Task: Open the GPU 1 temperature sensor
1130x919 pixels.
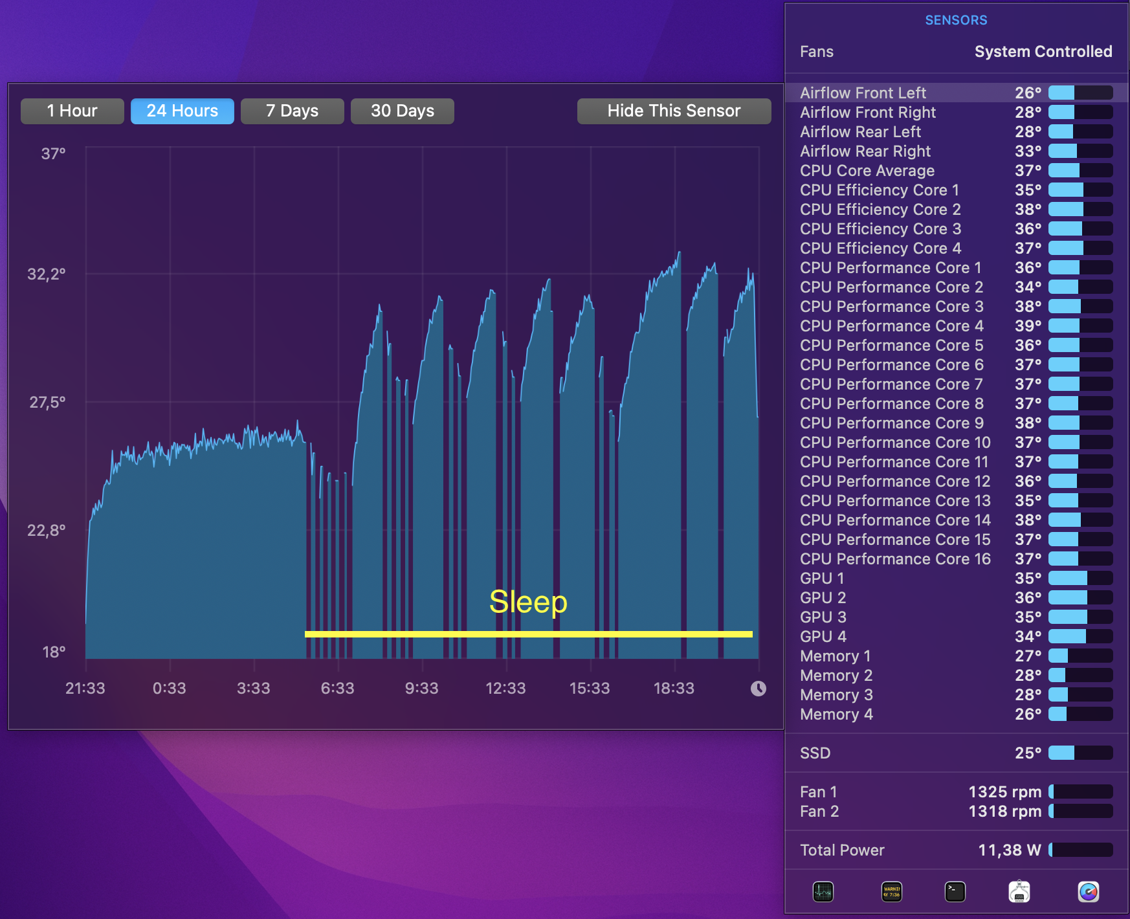Action: tap(956, 578)
